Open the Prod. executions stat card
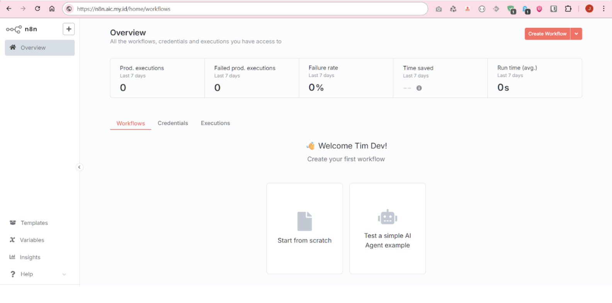 click(x=157, y=78)
